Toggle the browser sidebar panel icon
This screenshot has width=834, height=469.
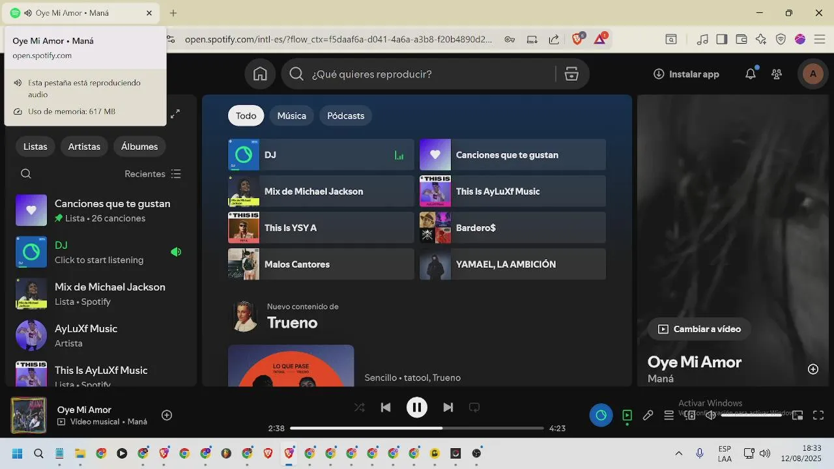click(x=721, y=39)
